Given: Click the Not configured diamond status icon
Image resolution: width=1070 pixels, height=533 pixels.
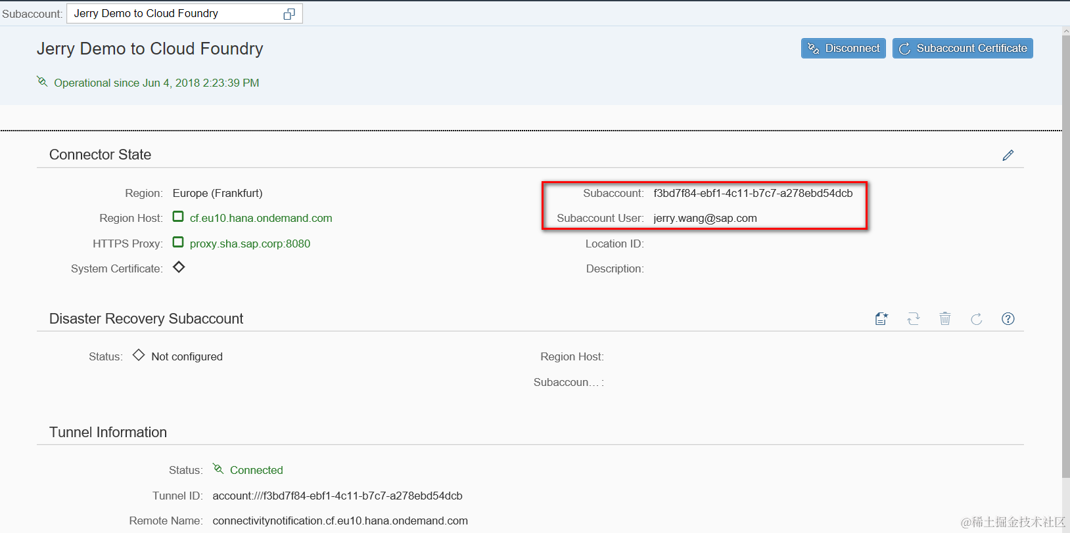Looking at the screenshot, I should (x=139, y=355).
